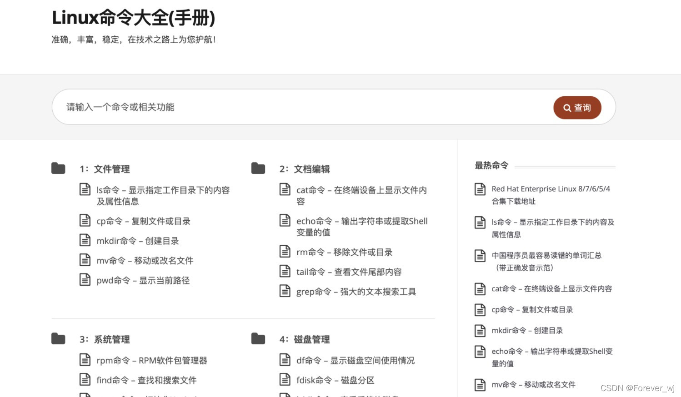The height and width of the screenshot is (397, 681).
Task: Click the folder icon beside 4: 磁盘管理
Action: coord(258,339)
